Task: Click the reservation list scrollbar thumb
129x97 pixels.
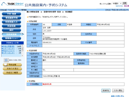Action: [22, 49]
